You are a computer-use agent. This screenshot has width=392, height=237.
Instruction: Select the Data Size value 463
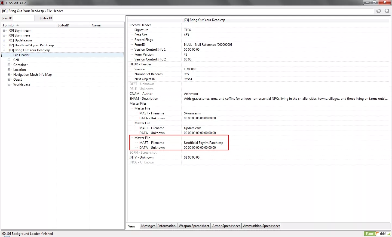click(x=186, y=35)
